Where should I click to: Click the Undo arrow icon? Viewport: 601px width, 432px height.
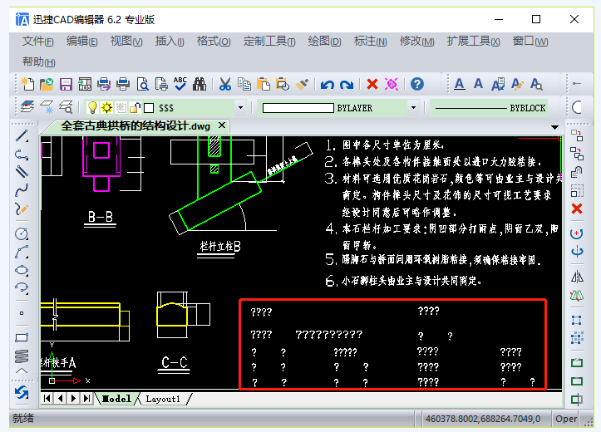click(327, 84)
